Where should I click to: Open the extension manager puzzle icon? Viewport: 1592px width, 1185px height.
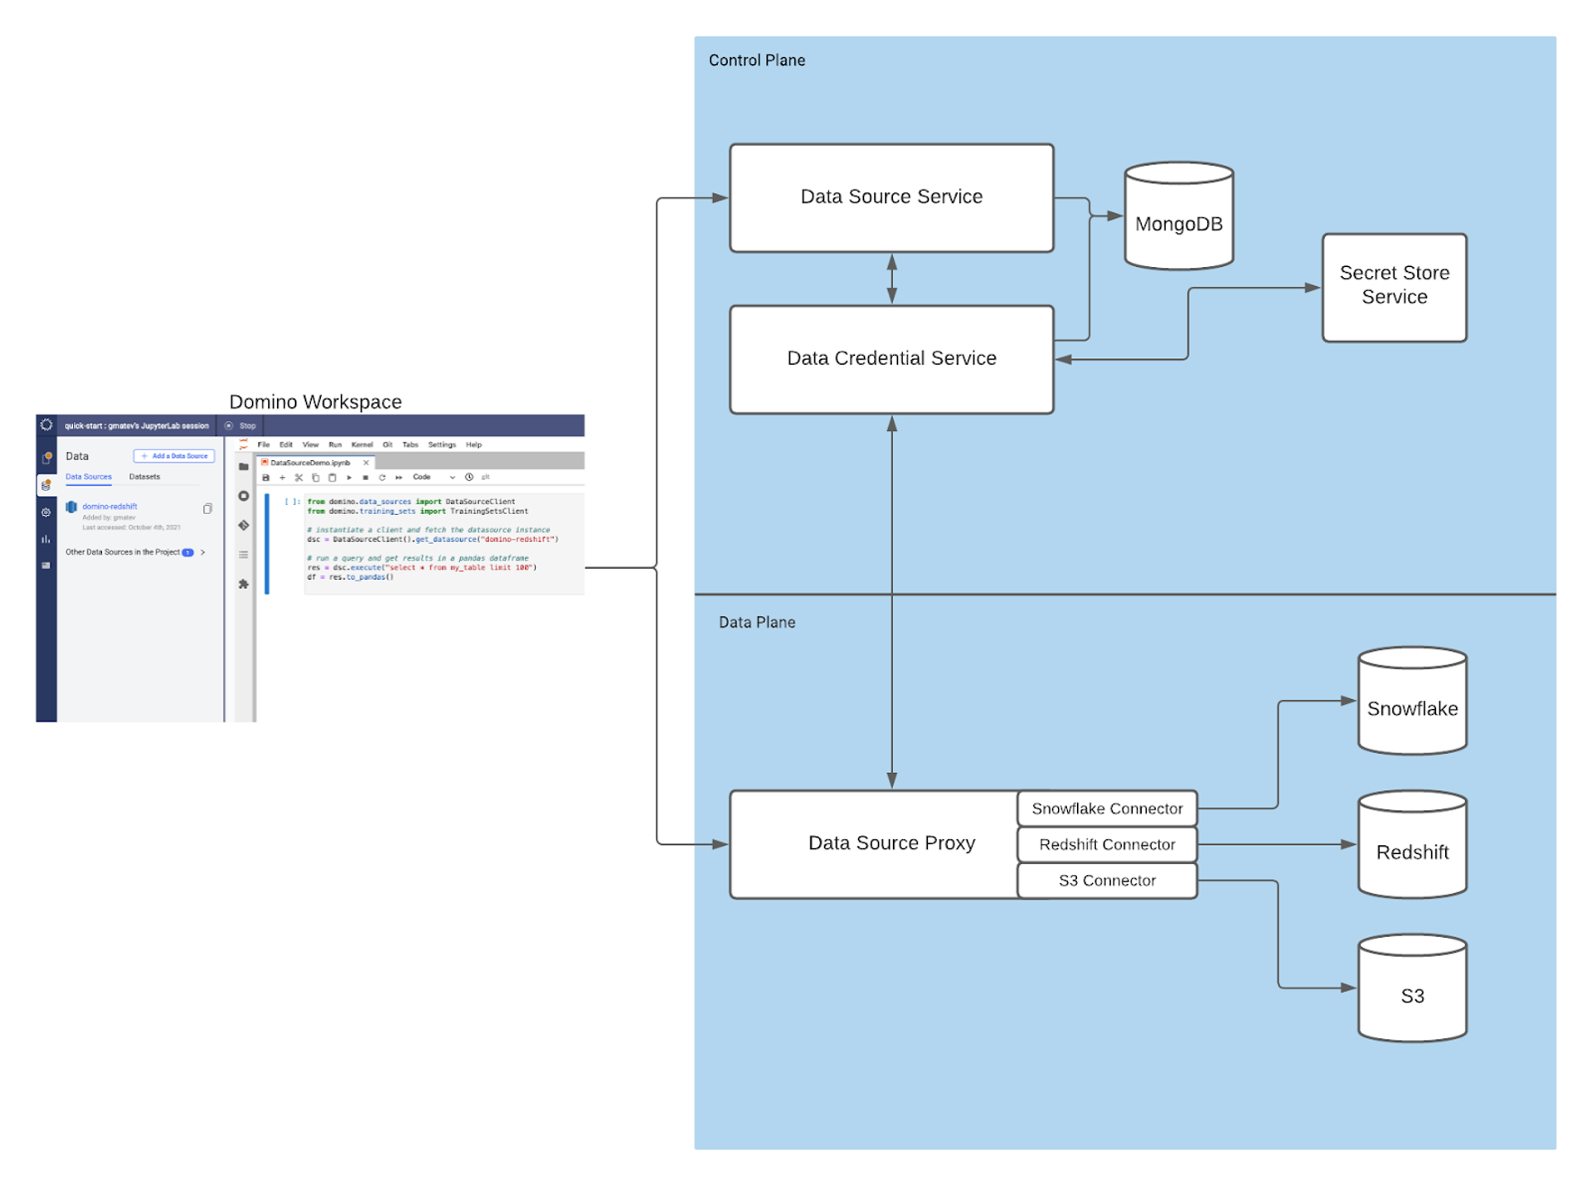[243, 584]
